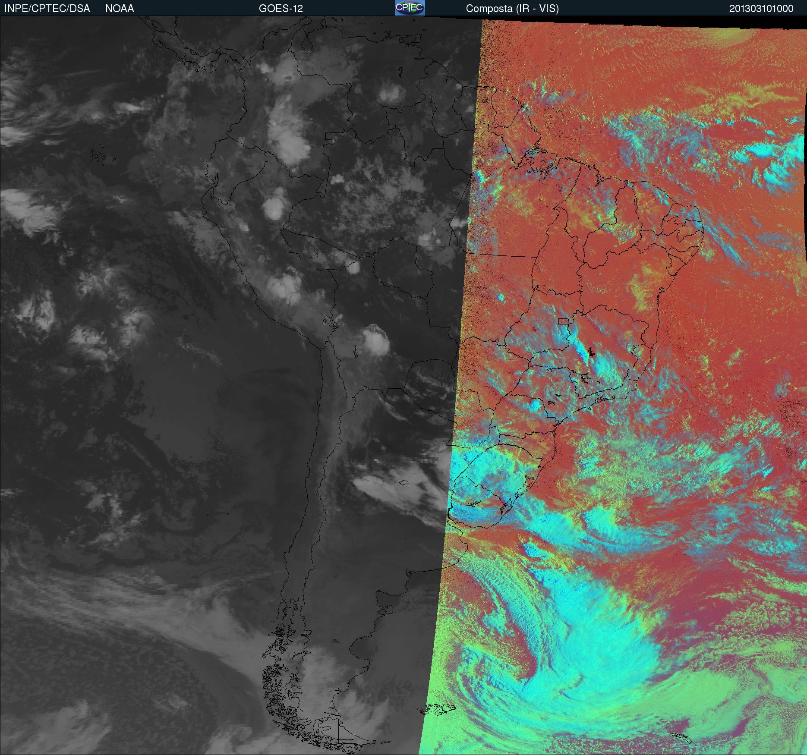The height and width of the screenshot is (755, 807).
Task: Click the CPTEC logo in header
Action: point(410,8)
